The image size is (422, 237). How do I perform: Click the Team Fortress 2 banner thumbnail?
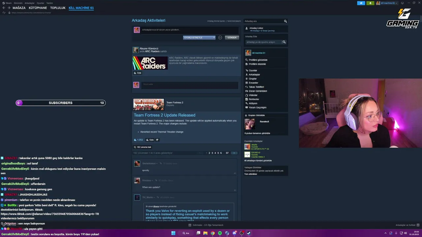tap(148, 104)
